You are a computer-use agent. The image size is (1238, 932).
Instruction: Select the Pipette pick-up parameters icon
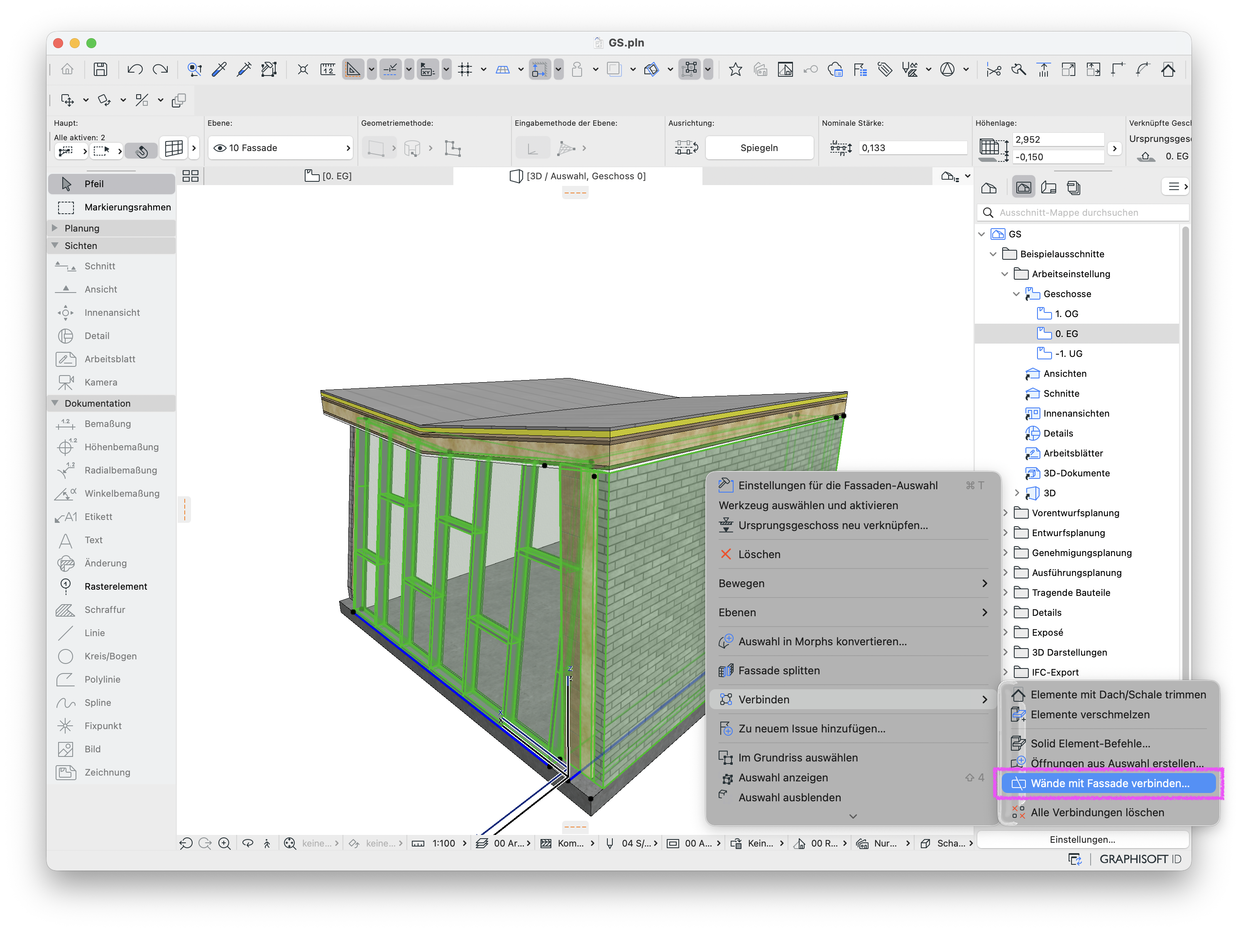pyautogui.click(x=219, y=69)
